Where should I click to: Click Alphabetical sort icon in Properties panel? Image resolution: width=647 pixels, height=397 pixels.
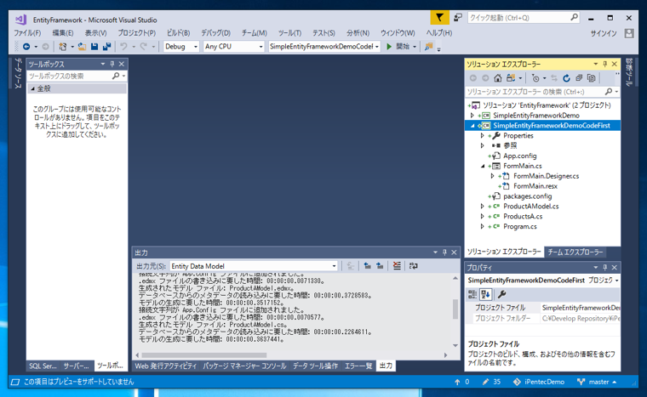coord(485,294)
